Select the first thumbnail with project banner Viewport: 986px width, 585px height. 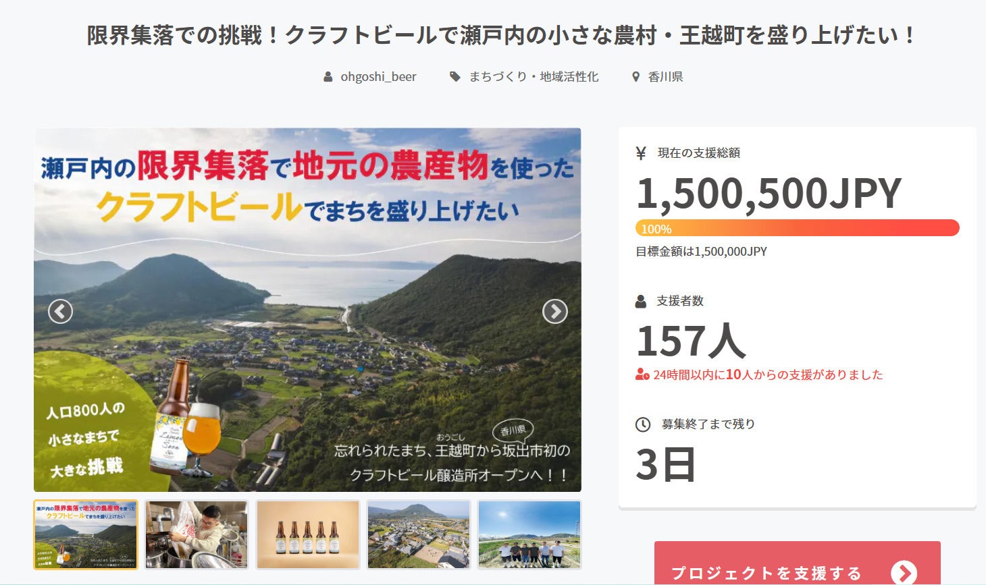tap(86, 534)
